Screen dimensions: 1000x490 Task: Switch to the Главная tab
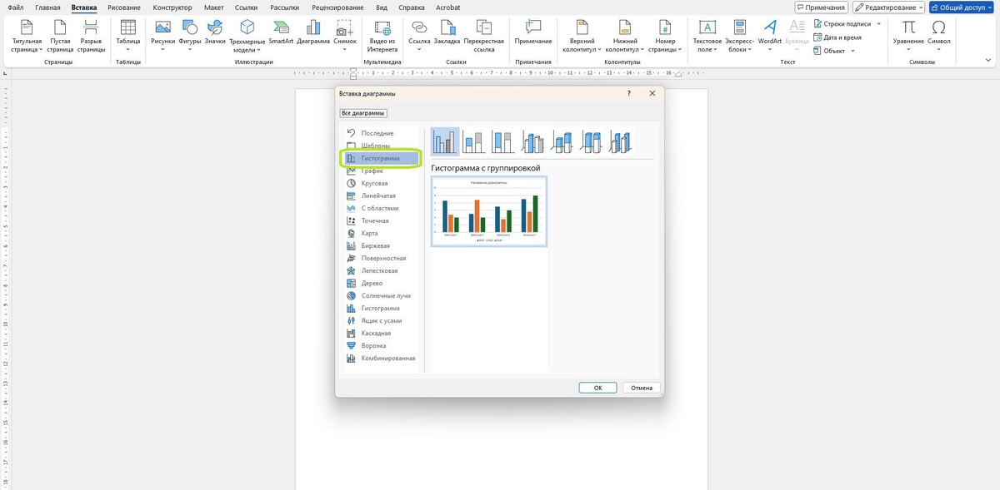(x=47, y=7)
